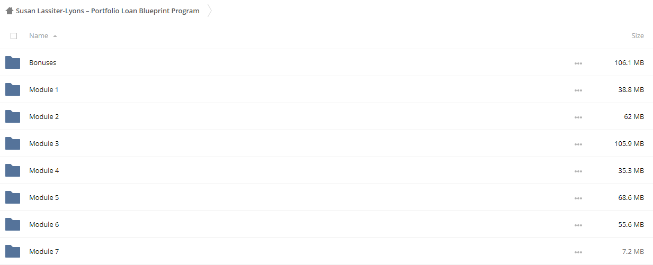Open more options for Module 2

(x=578, y=117)
